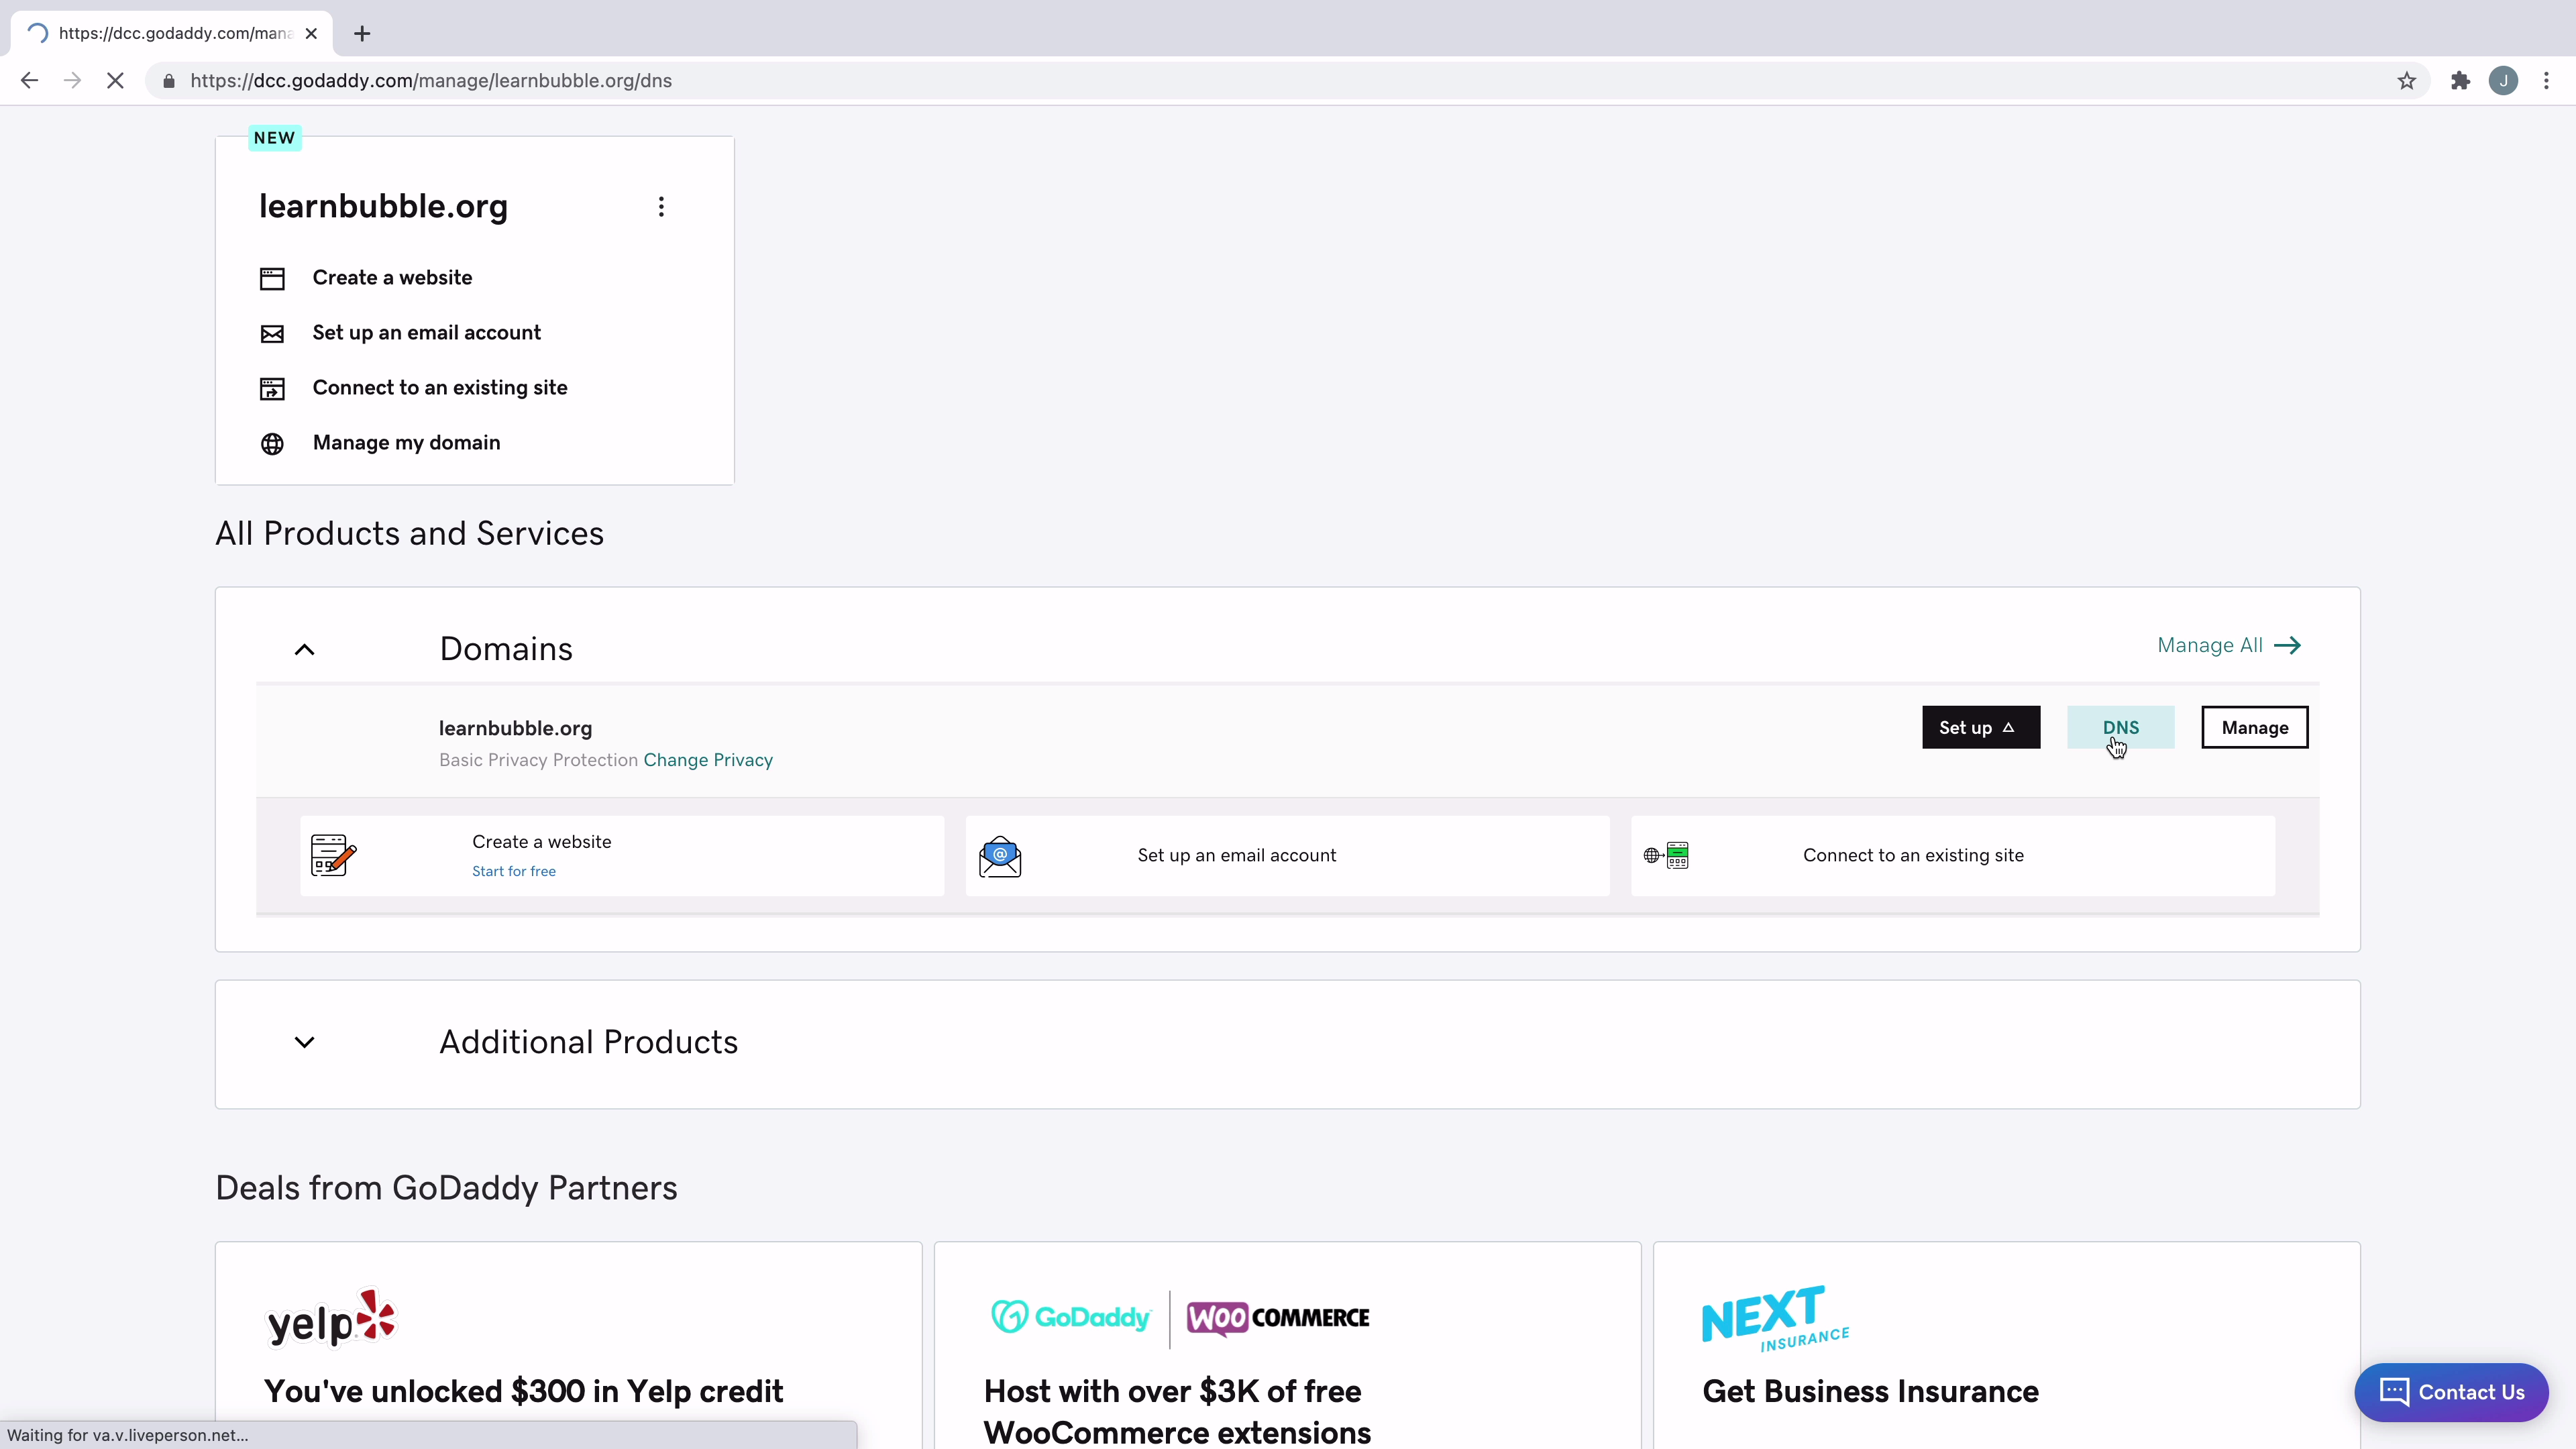The width and height of the screenshot is (2576, 1449).
Task: Click the Connect to an existing site icon
Action: pyautogui.click(x=272, y=388)
